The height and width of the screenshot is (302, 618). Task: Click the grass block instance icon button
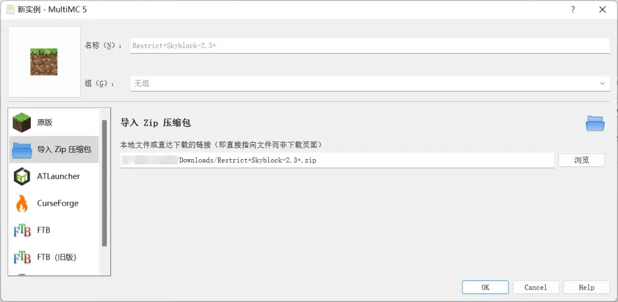[44, 62]
